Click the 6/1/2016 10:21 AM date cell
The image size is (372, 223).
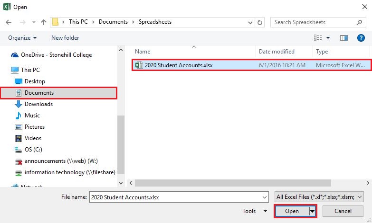pyautogui.click(x=282, y=65)
